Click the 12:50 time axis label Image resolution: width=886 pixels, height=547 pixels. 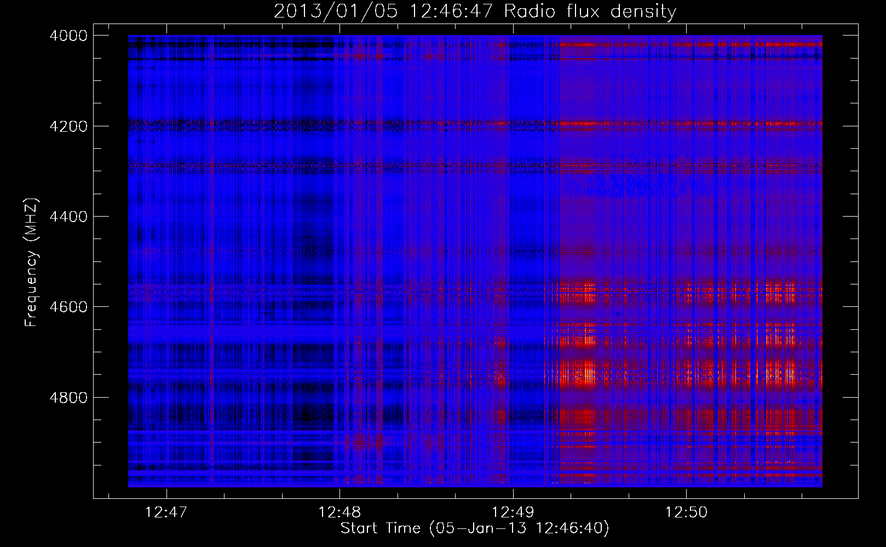click(x=686, y=513)
